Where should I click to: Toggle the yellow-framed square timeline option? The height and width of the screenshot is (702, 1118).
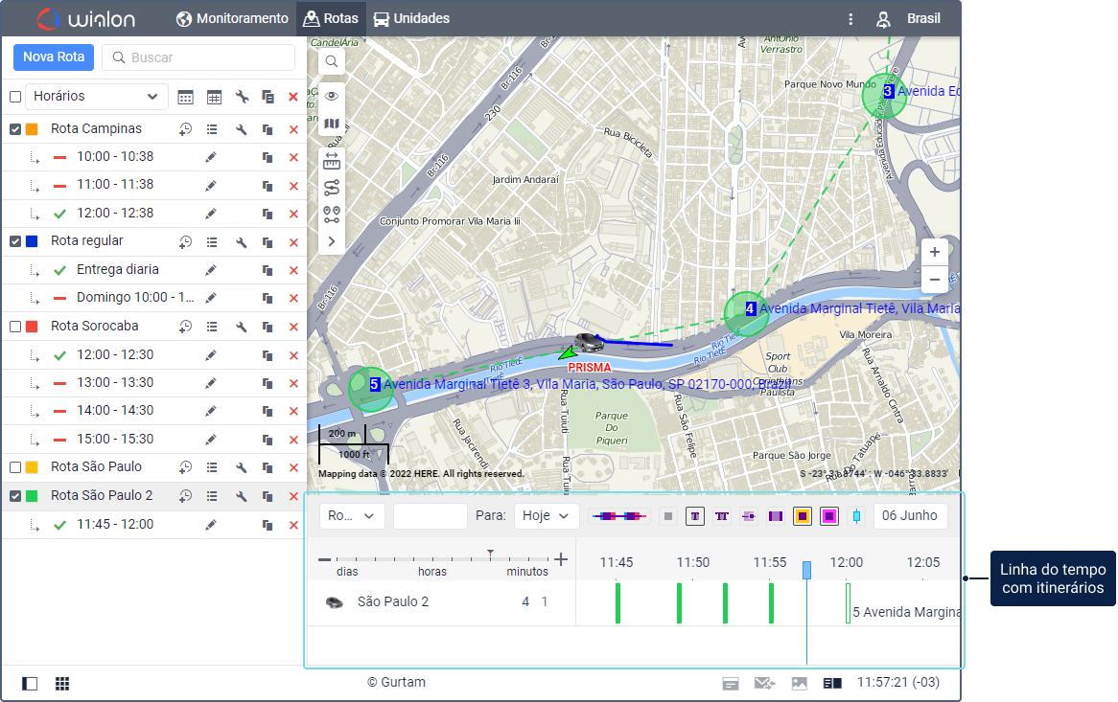[803, 516]
